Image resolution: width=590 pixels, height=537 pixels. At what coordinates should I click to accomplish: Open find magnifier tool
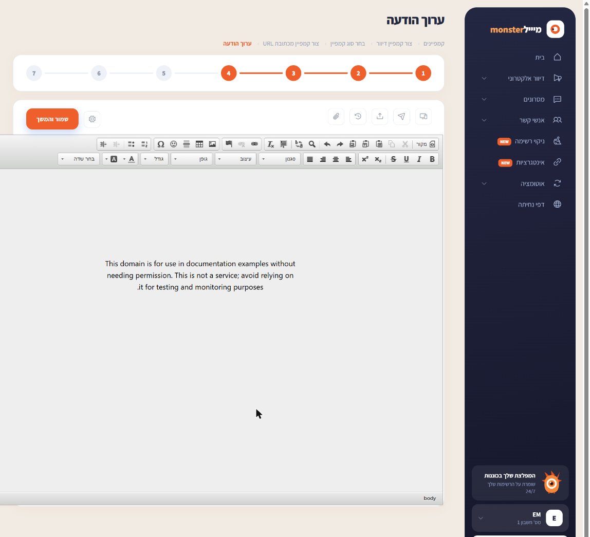click(x=312, y=144)
